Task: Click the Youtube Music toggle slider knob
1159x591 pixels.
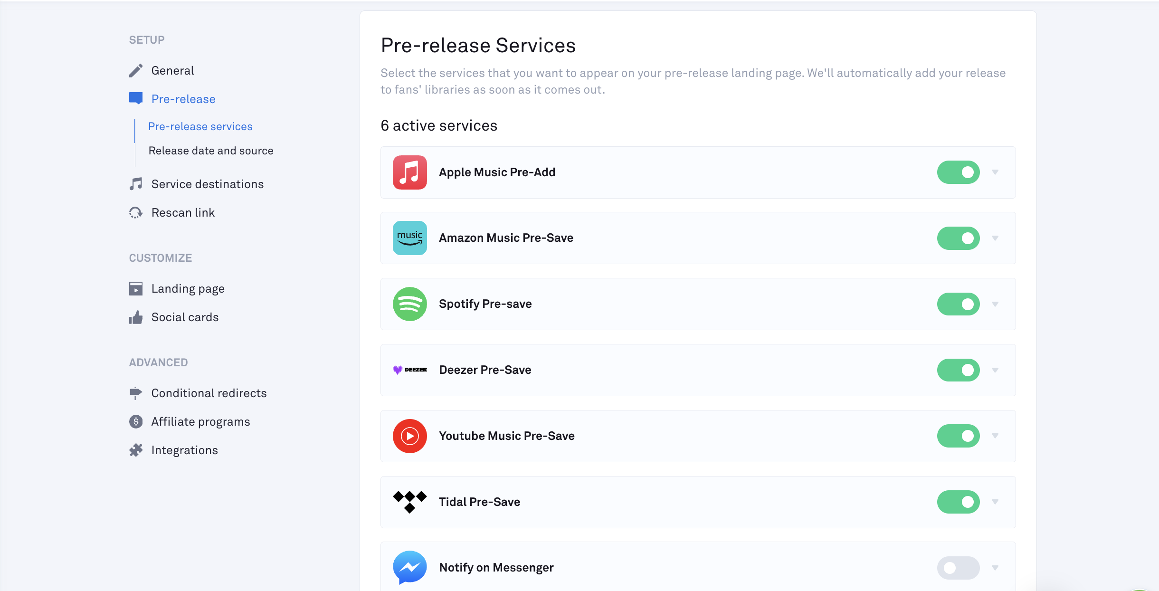Action: tap(968, 436)
